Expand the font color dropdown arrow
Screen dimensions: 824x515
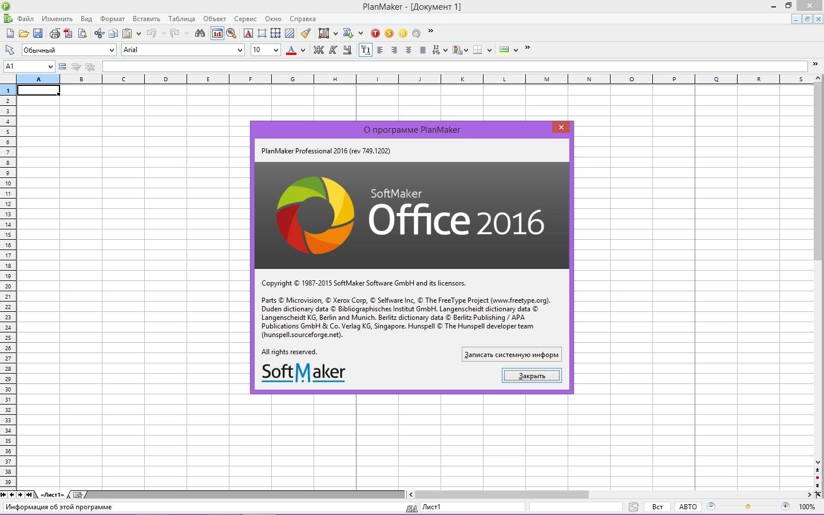(303, 50)
